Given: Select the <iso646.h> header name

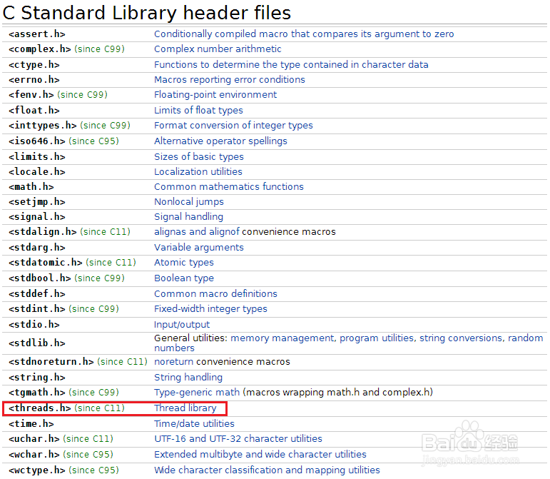Looking at the screenshot, I should coord(37,141).
